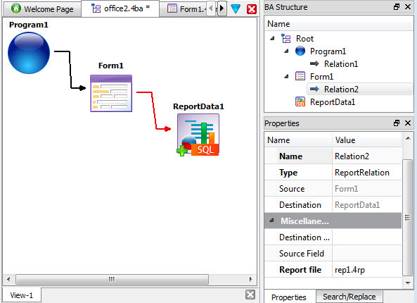Screen dimensions: 417x303
Task: Click the Form1 label in diagram
Action: [111, 66]
